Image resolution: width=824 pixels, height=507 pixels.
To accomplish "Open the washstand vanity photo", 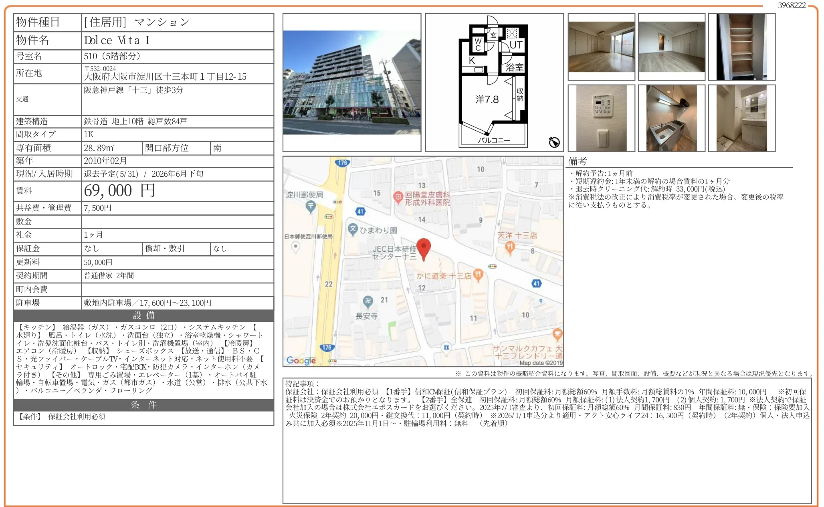I will [x=741, y=118].
